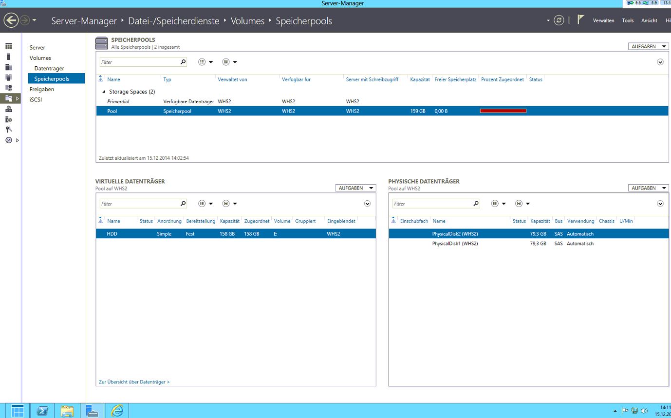The width and height of the screenshot is (671, 418).
Task: Select Server in the navigation pane
Action: click(37, 47)
